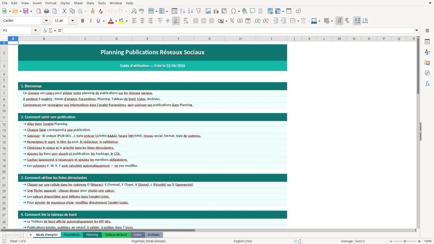Open the File menu
The image size is (434, 244).
click(4, 3)
